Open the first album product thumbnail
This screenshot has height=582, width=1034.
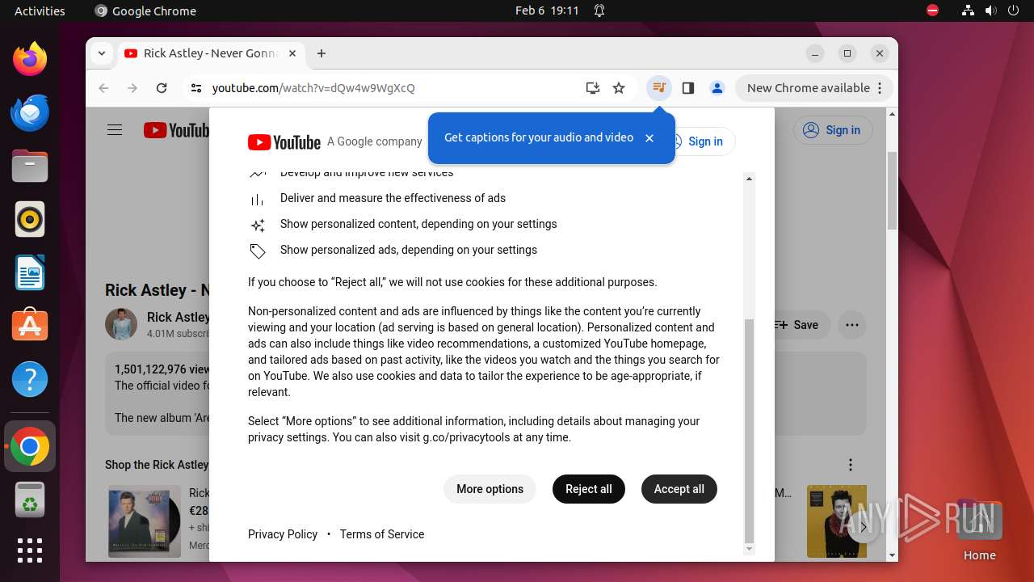145,521
